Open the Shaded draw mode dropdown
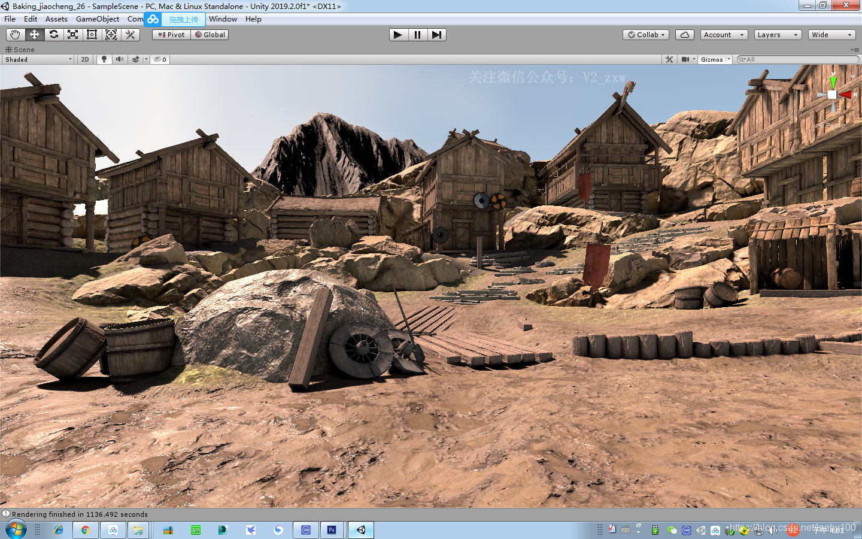 [x=38, y=59]
